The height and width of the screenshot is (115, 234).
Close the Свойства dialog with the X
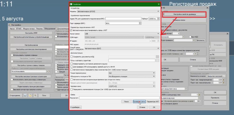(159, 4)
